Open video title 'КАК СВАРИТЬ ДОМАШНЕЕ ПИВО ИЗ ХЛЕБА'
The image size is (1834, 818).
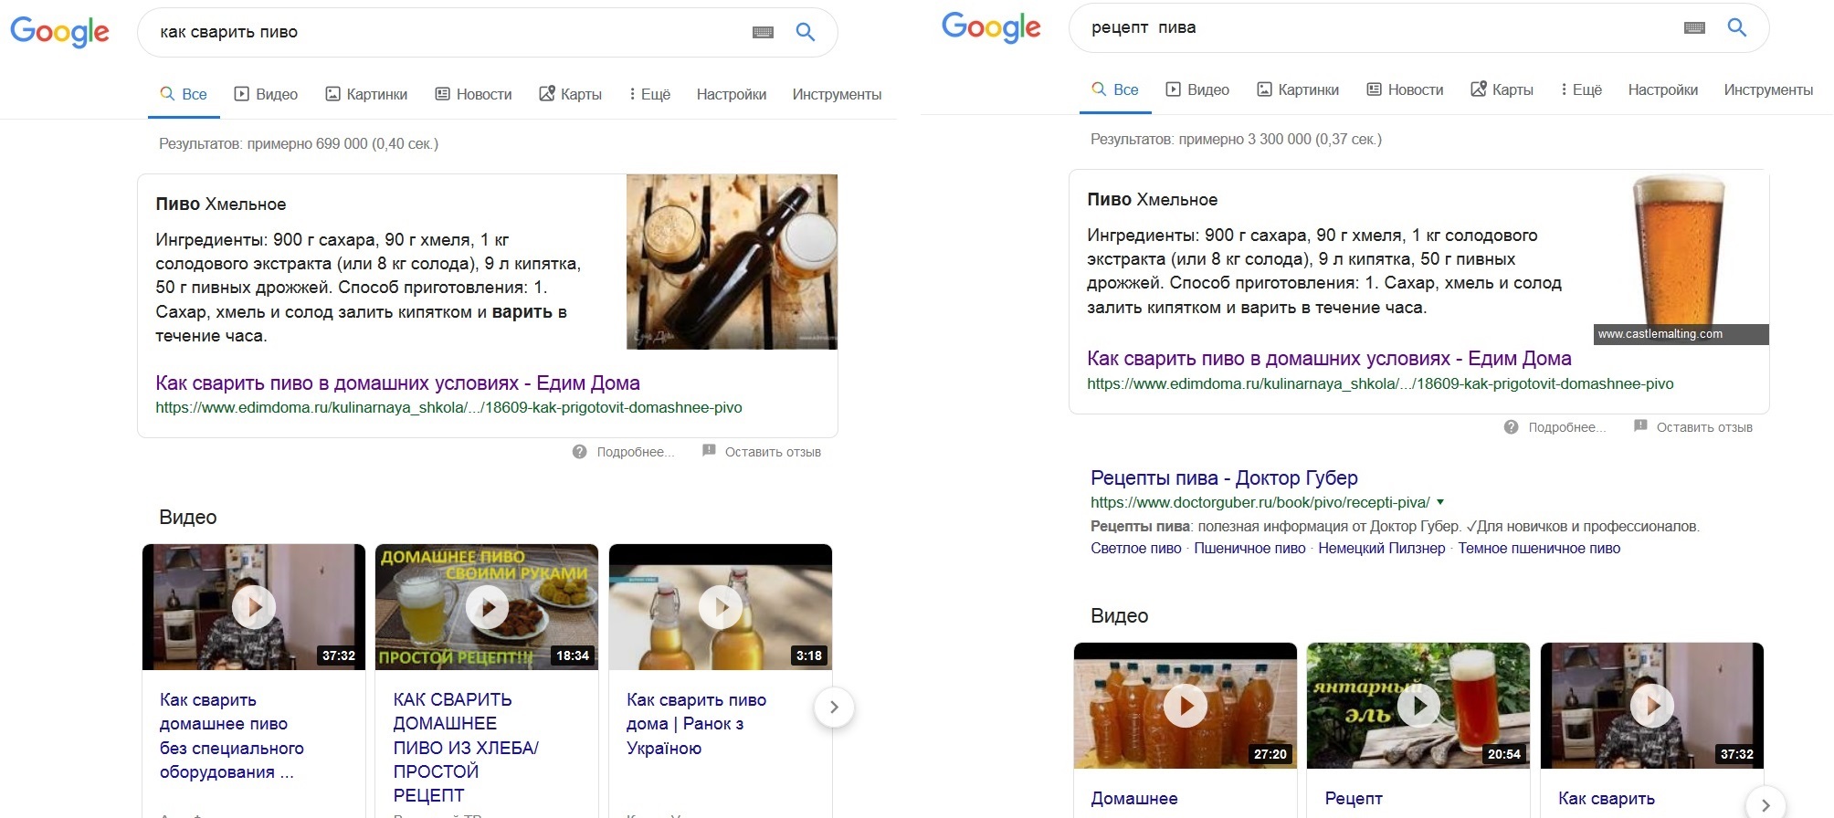pos(466,748)
